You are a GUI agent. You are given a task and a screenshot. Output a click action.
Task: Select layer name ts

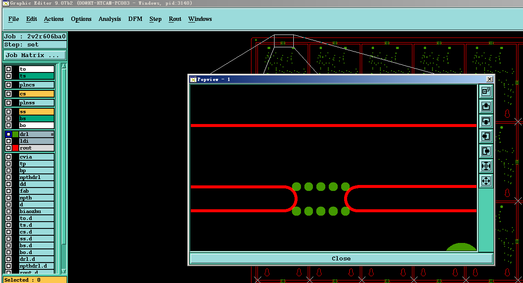point(37,76)
